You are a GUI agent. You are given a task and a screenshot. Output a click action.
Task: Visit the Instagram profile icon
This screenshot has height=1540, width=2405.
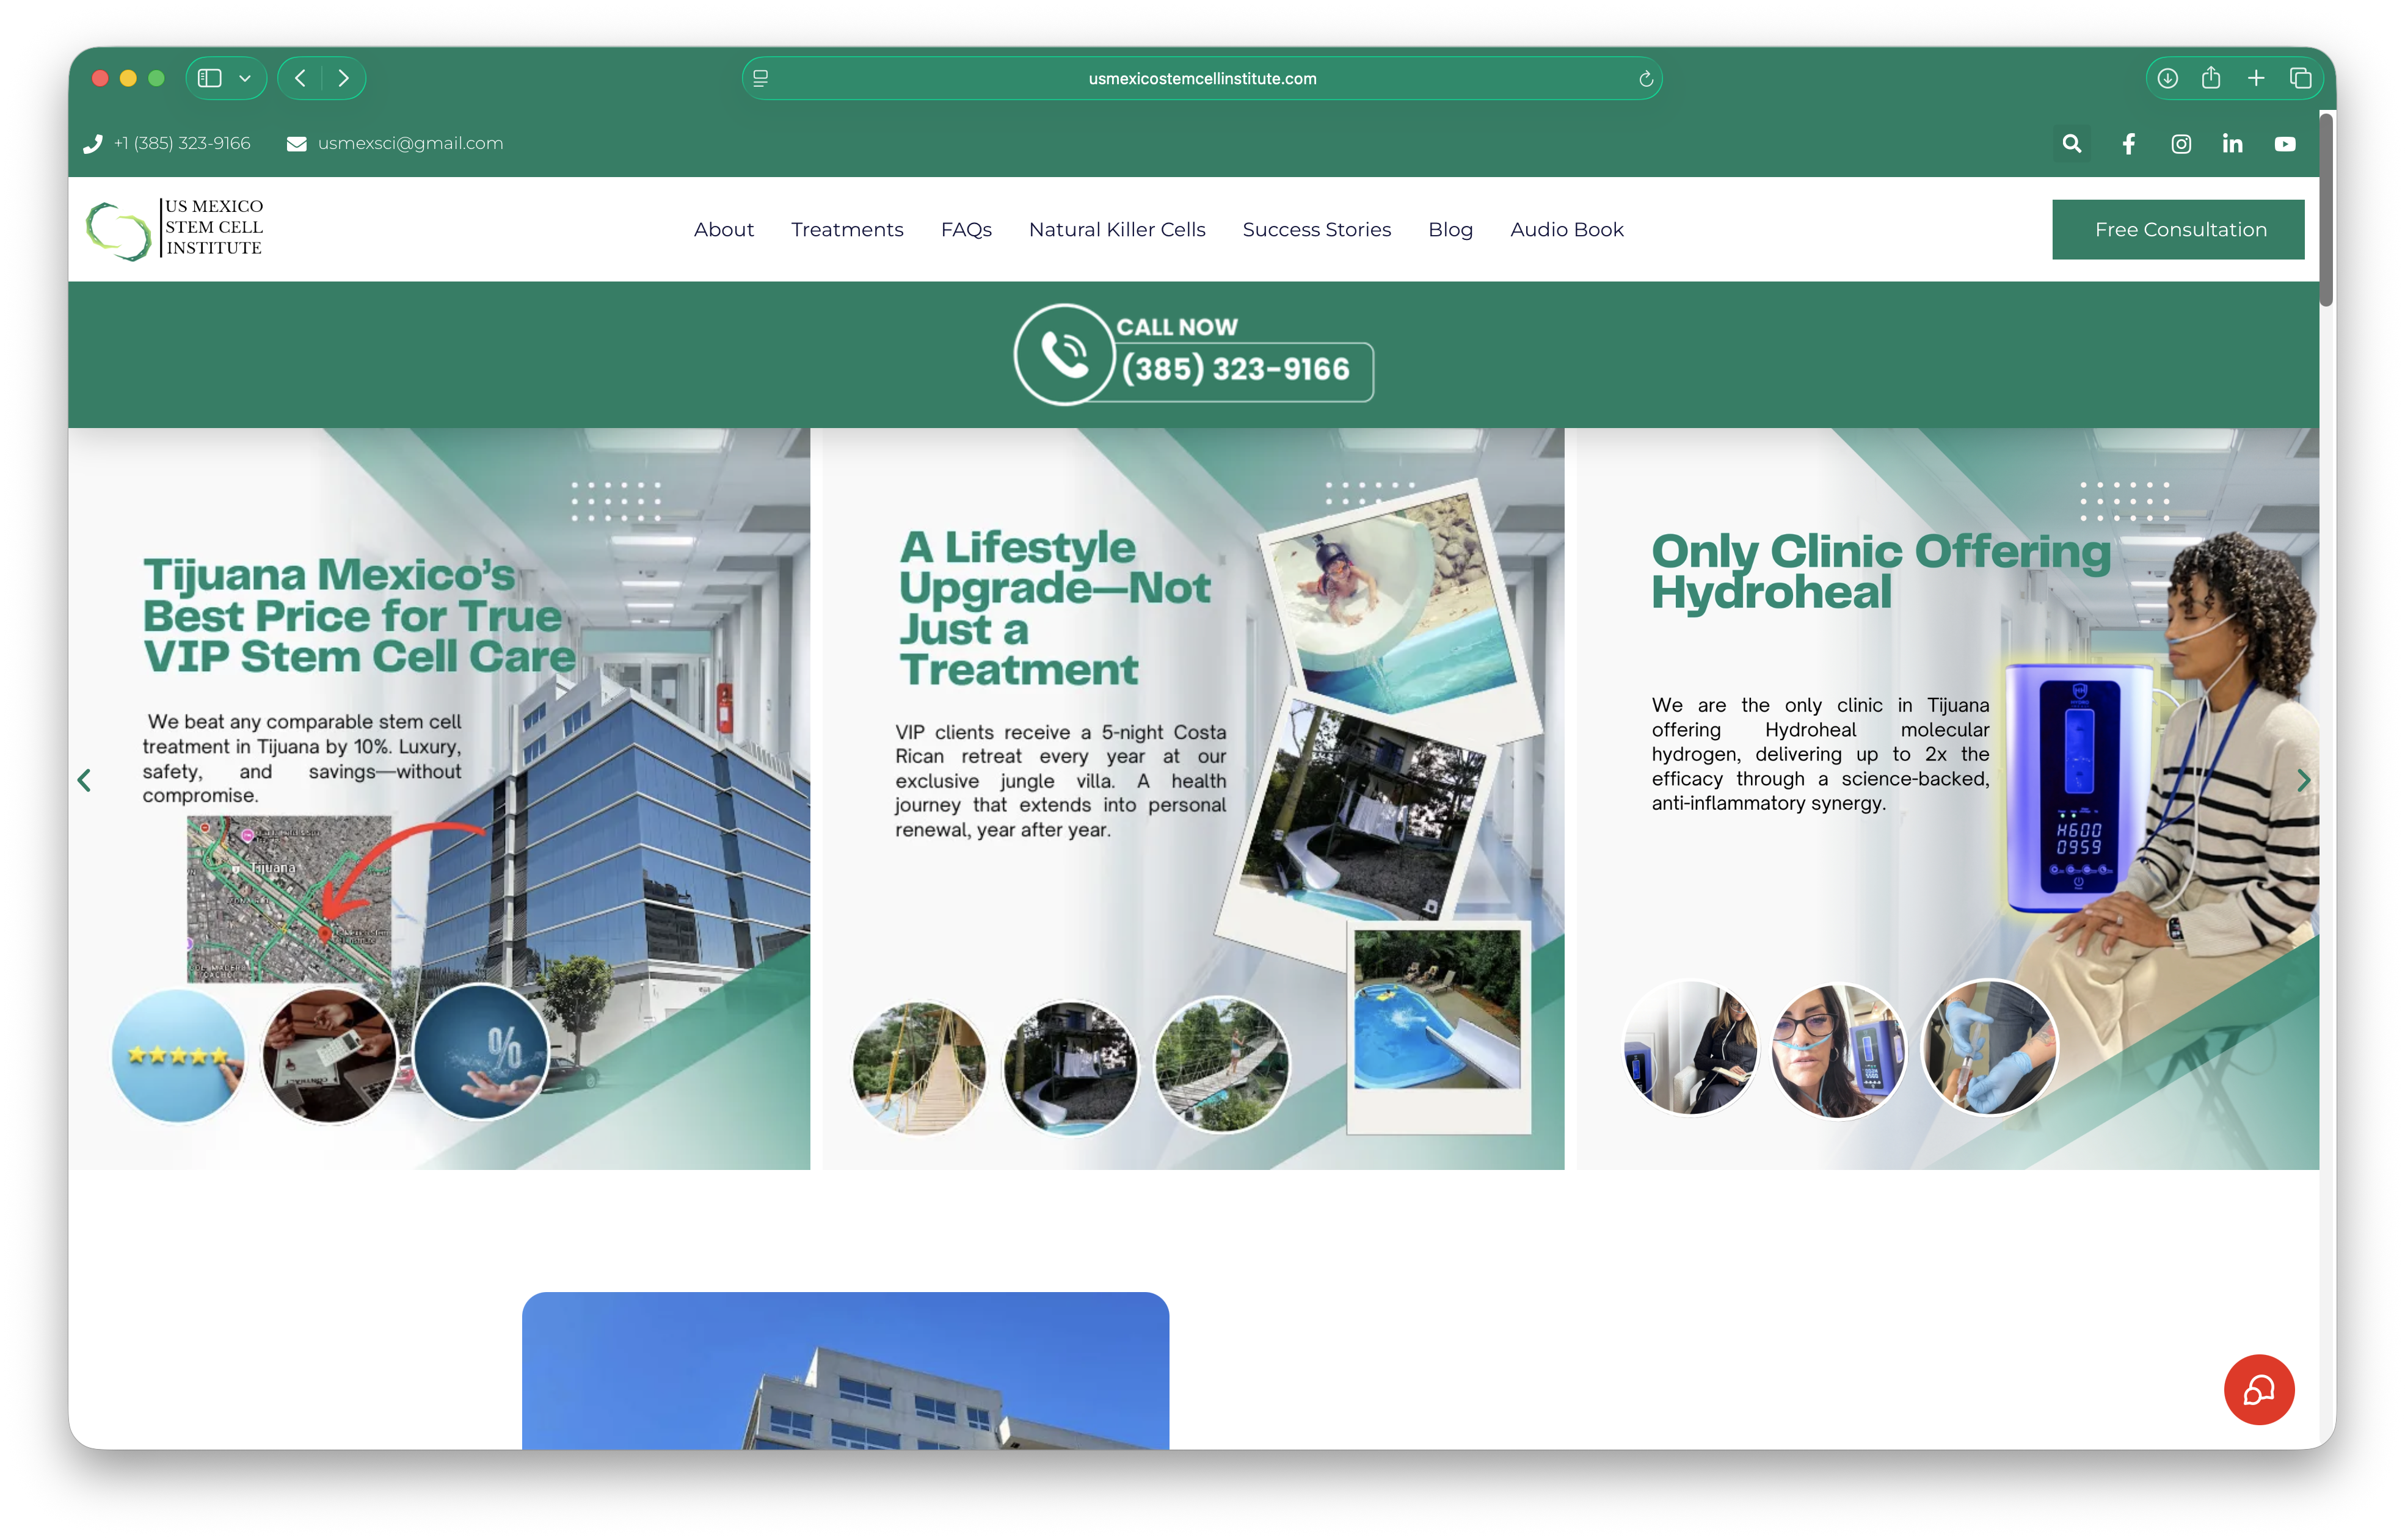[x=2181, y=144]
